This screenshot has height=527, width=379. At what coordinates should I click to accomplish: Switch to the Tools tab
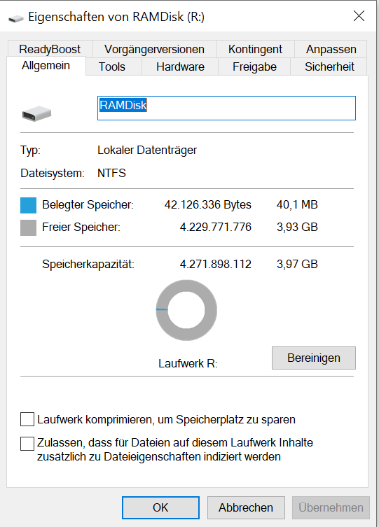[112, 66]
